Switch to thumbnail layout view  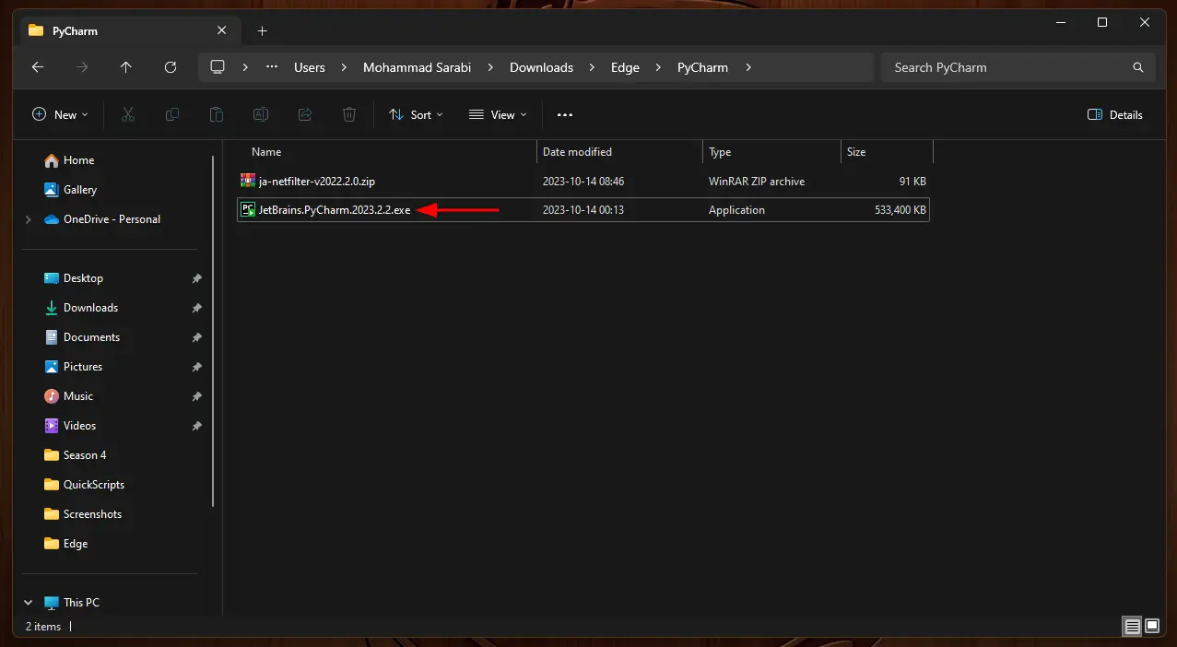[x=1152, y=626]
